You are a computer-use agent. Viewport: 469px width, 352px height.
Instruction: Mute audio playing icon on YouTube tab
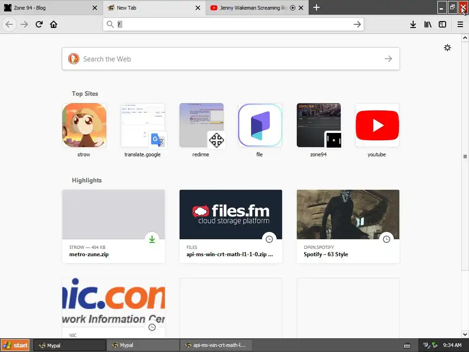[293, 8]
